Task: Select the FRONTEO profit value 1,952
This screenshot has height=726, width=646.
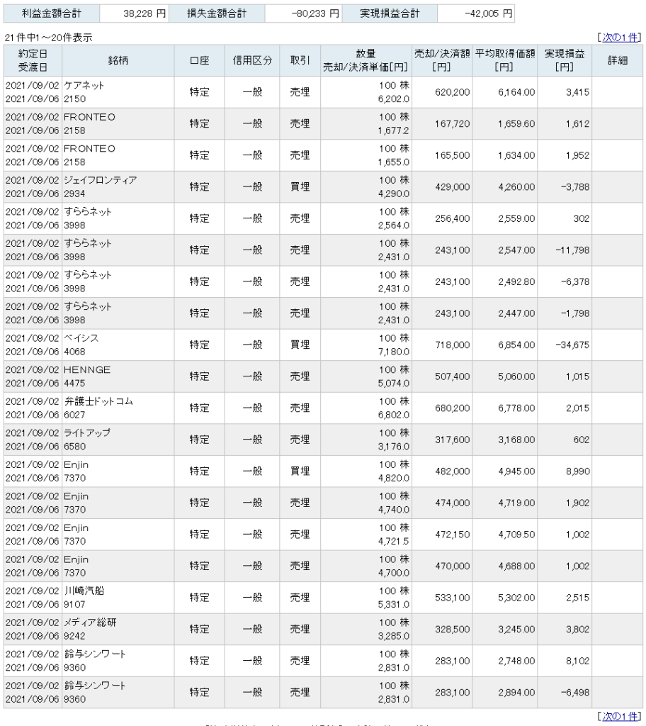Action: 577,155
